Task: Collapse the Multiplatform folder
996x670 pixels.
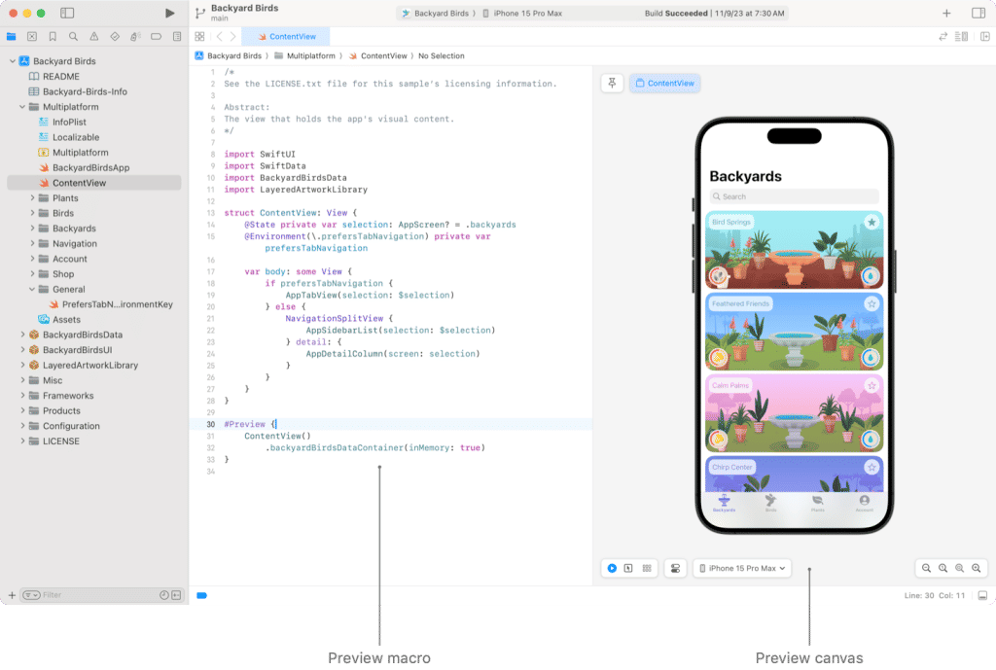Action: pyautogui.click(x=22, y=107)
